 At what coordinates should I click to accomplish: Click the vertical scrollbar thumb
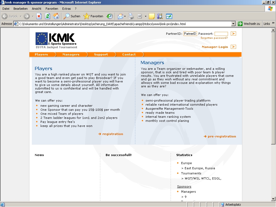[273, 88]
